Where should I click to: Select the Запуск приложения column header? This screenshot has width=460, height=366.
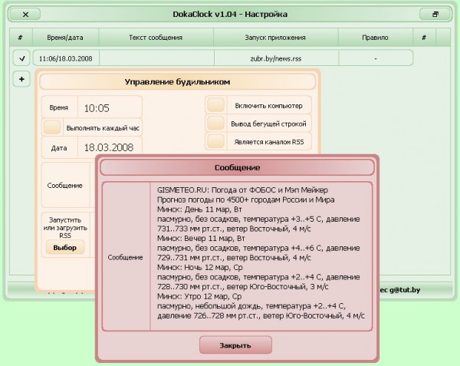tap(275, 38)
